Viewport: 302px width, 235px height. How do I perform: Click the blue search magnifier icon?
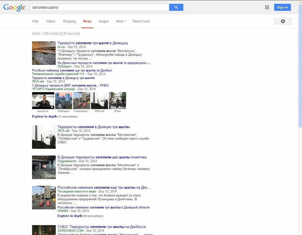[176, 7]
